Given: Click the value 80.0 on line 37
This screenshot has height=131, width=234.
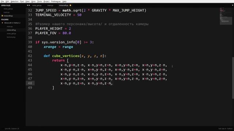Looking at the screenshot, I should coord(67,33).
